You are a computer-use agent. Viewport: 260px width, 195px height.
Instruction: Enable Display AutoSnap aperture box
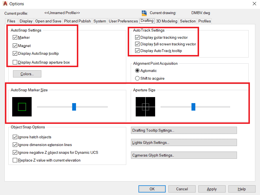(15, 62)
